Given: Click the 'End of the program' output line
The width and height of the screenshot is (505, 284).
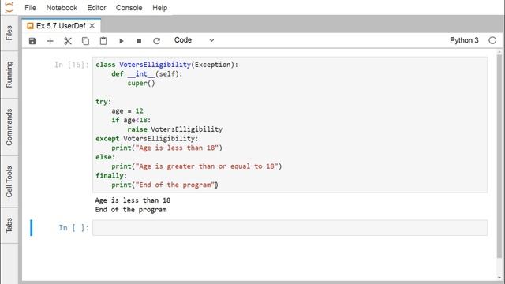Looking at the screenshot, I should tap(131, 210).
